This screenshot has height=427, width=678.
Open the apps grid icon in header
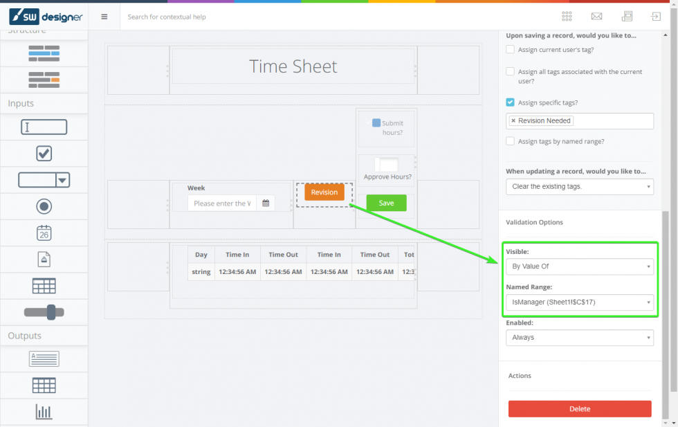tap(567, 17)
